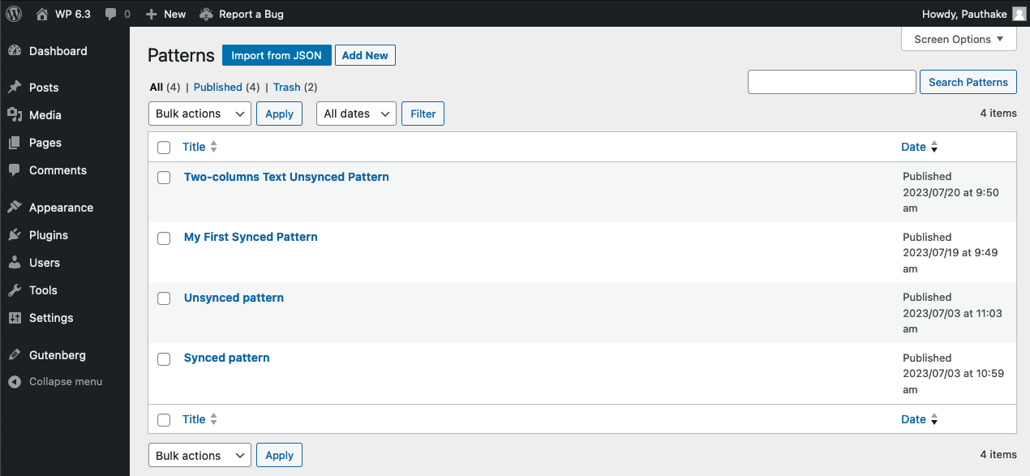Open the New menu in admin bar
This screenshot has width=1030, height=476.
[165, 13]
